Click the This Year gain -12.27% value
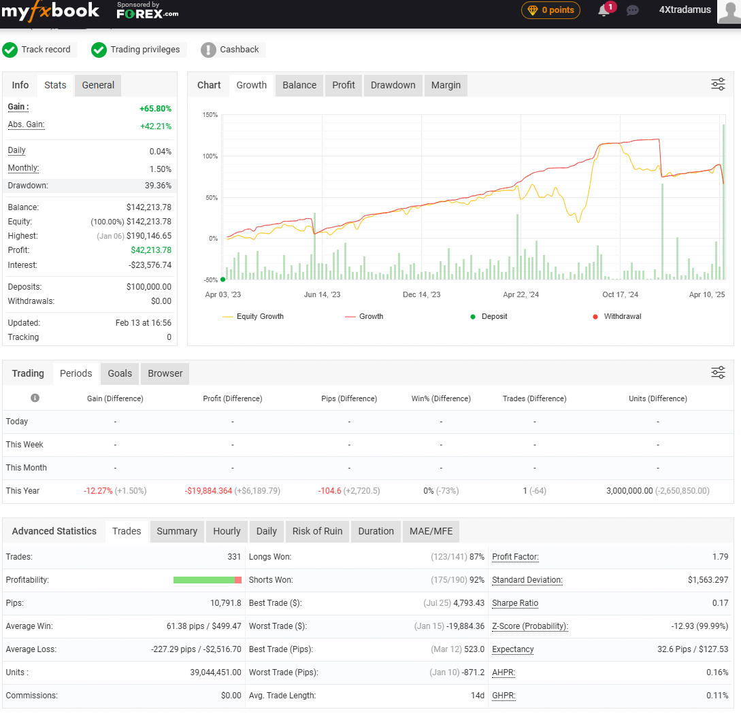The width and height of the screenshot is (741, 716). click(98, 491)
